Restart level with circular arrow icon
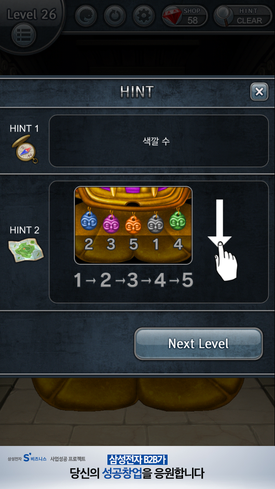 point(115,16)
